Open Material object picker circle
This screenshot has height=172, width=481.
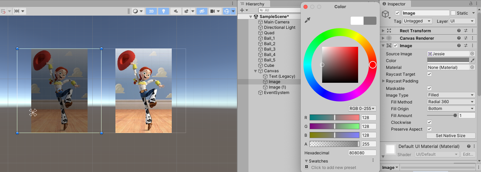click(x=472, y=68)
